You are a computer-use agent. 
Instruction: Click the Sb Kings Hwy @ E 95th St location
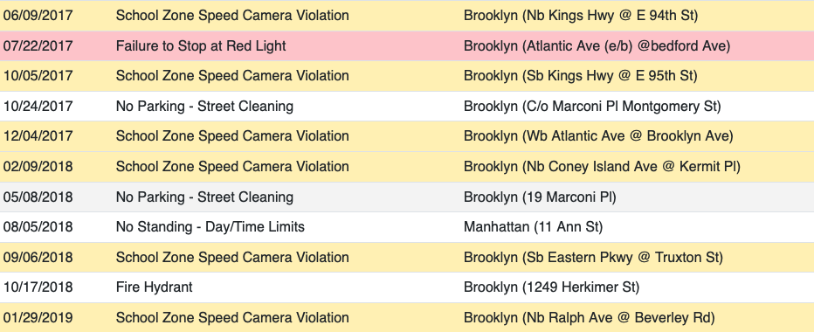[x=581, y=76]
